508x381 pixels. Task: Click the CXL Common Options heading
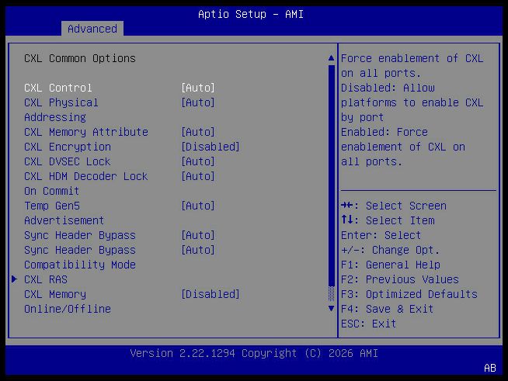coord(80,58)
